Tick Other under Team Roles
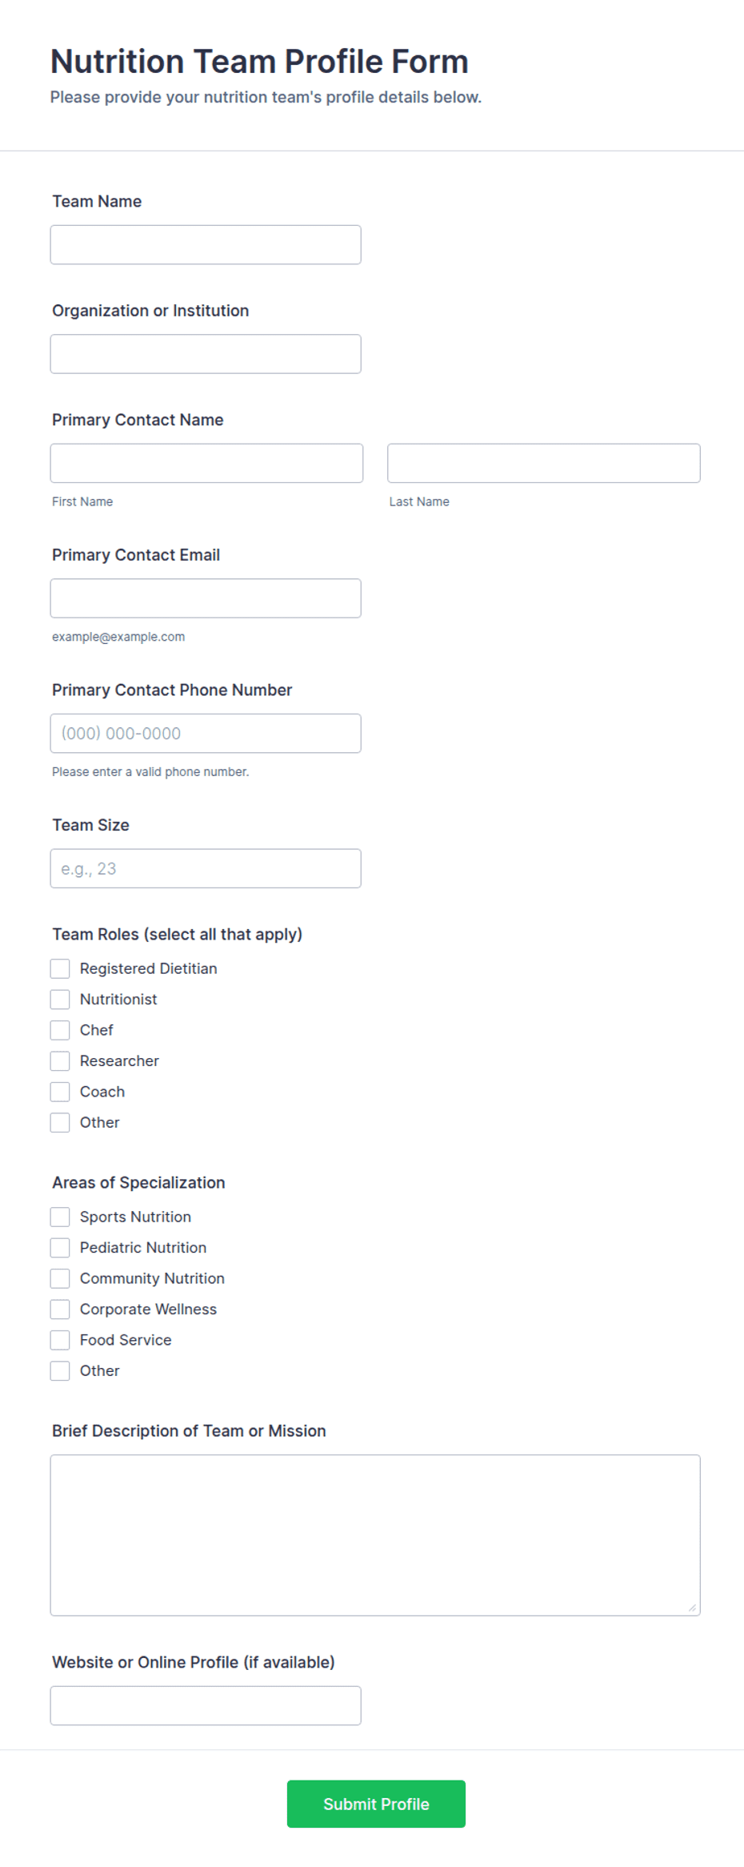Image resolution: width=744 pixels, height=1867 pixels. 60,1123
